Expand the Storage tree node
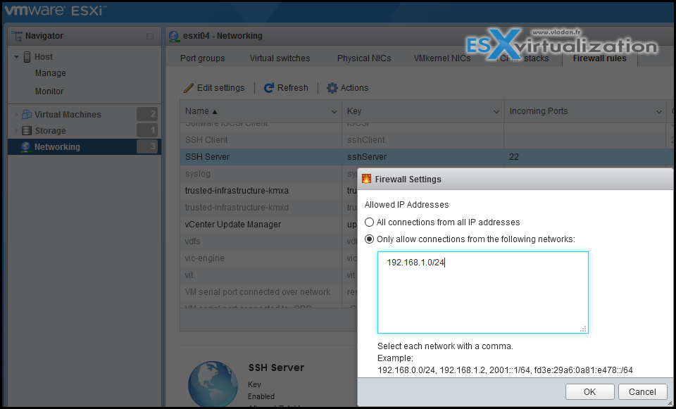Viewport: 676px width, 409px height. 16,131
